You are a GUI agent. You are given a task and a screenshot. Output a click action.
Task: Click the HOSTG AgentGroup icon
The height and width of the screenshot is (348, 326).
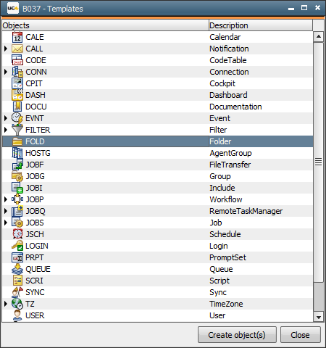point(17,153)
